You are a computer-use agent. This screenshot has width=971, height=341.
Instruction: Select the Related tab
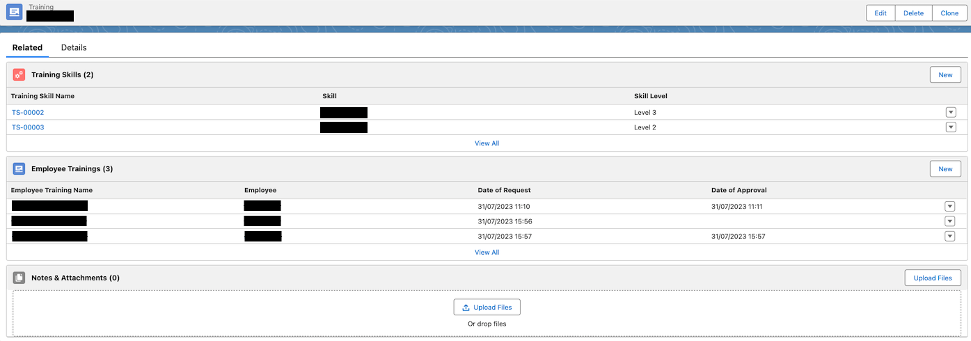27,47
